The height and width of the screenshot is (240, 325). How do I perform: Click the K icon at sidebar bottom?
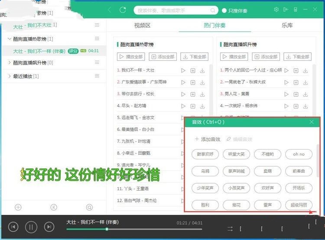click(x=54, y=207)
